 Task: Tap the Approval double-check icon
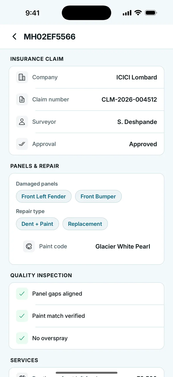click(x=22, y=144)
